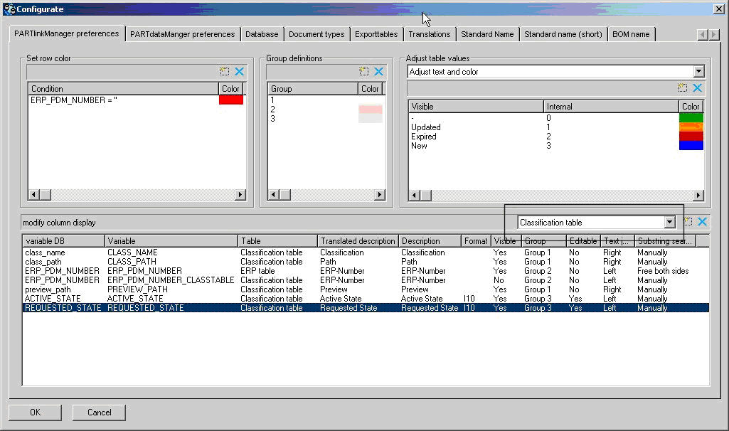Delete entry in Adjust table values

pos(698,88)
